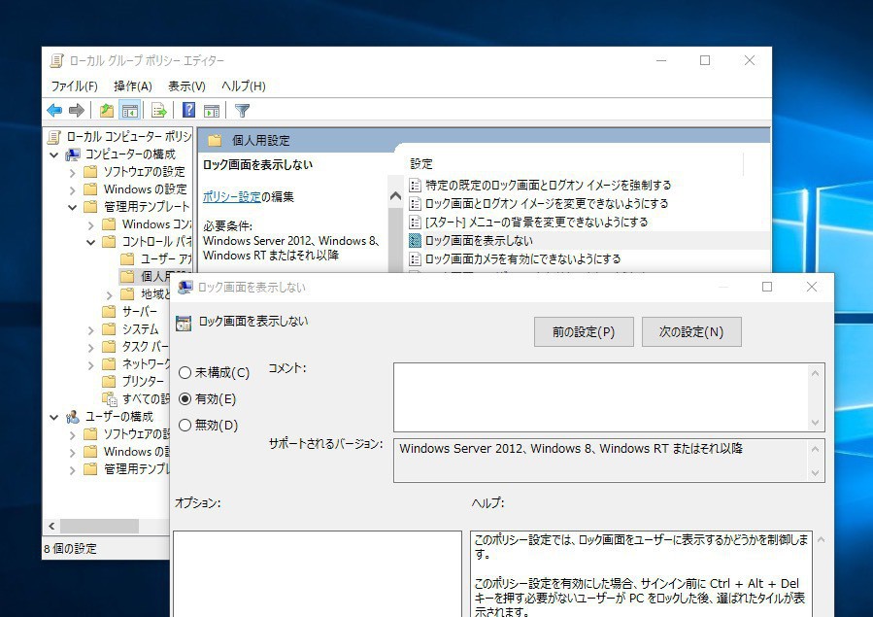Expand the ソフトウェアの設定 node under コンピューターの構成
Image resolution: width=873 pixels, height=617 pixels.
tap(73, 172)
